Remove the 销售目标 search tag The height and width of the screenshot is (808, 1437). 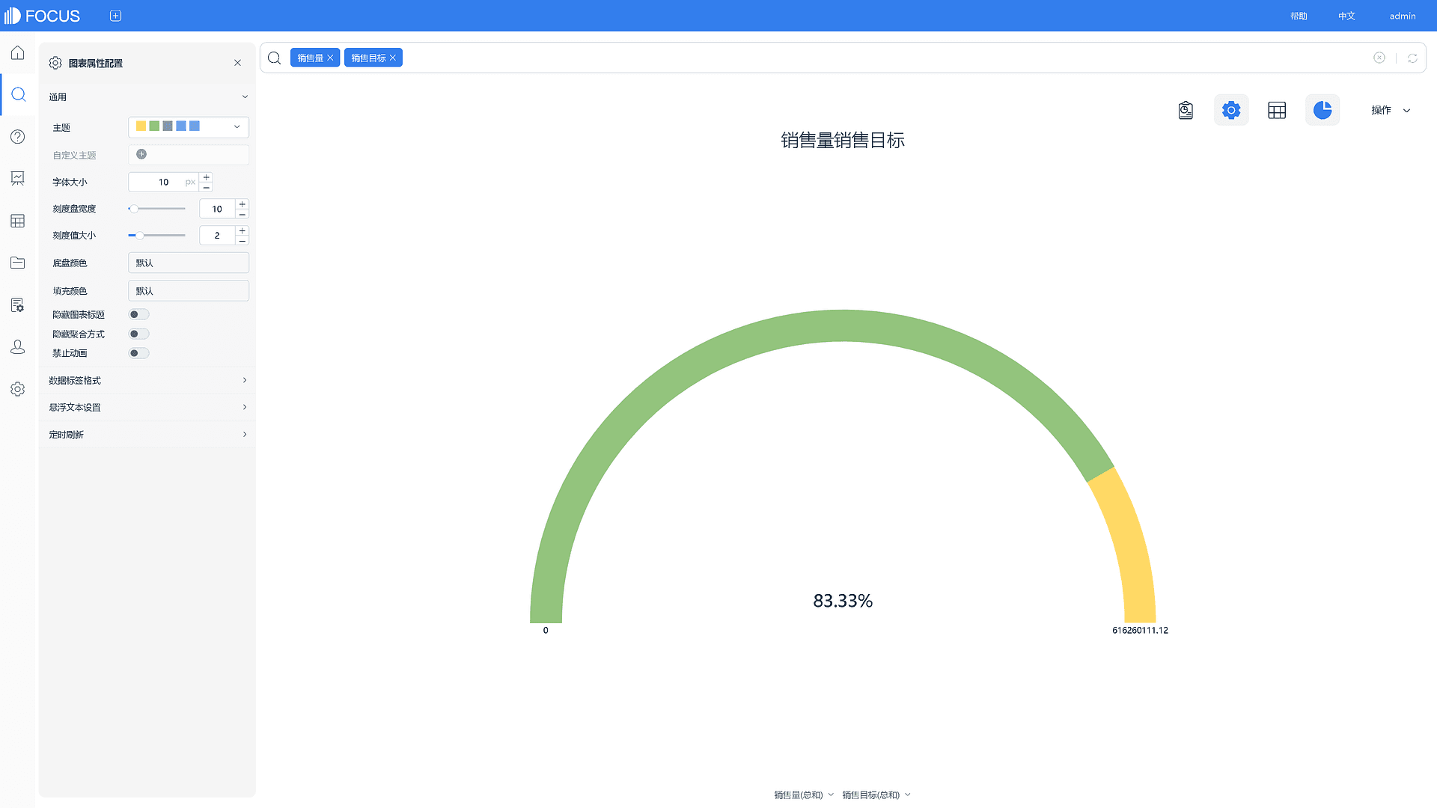coord(392,58)
